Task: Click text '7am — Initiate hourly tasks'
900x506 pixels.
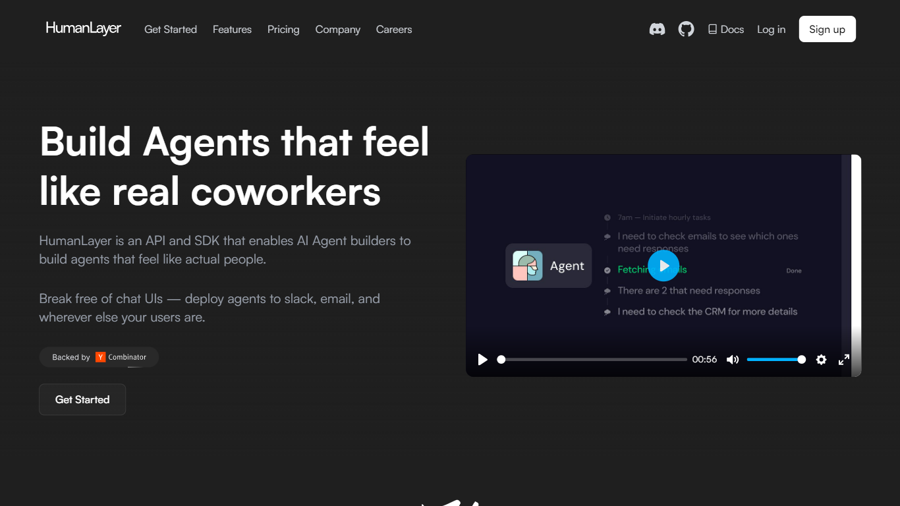Action: tap(664, 217)
